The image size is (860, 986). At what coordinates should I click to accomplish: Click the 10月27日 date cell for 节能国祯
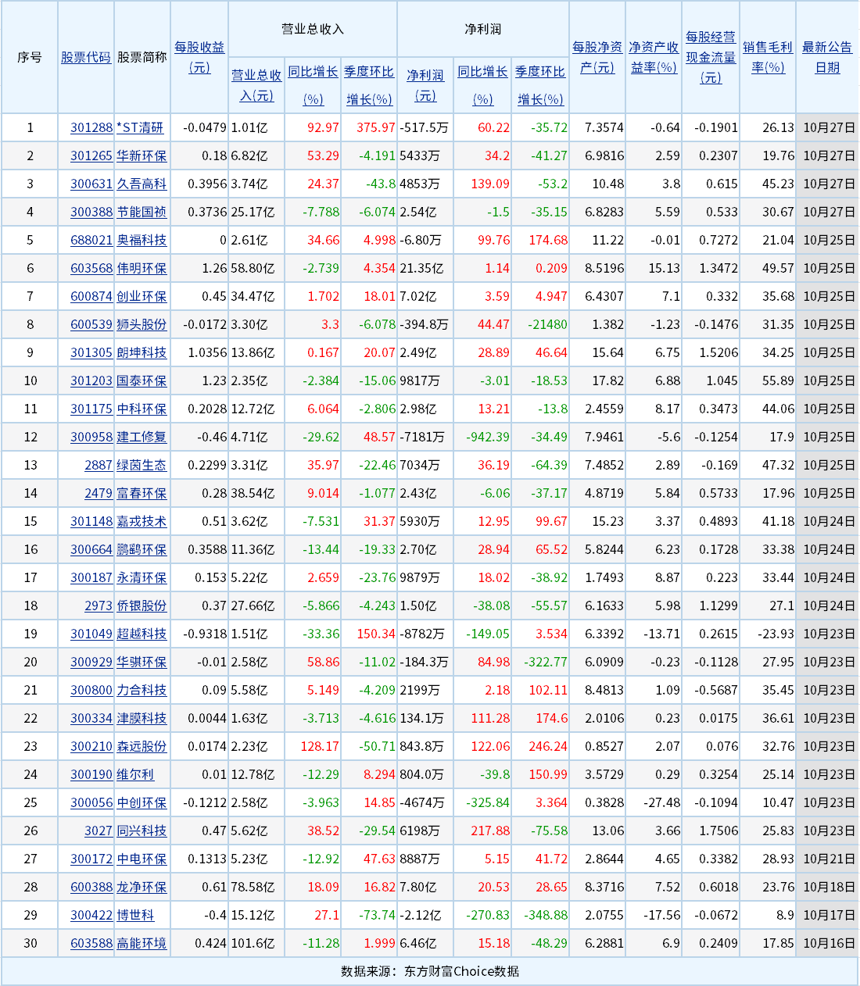[829, 212]
